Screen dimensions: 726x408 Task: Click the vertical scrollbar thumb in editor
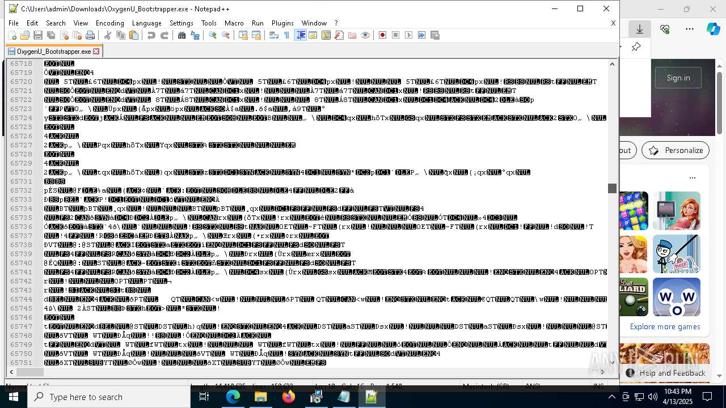coord(612,188)
